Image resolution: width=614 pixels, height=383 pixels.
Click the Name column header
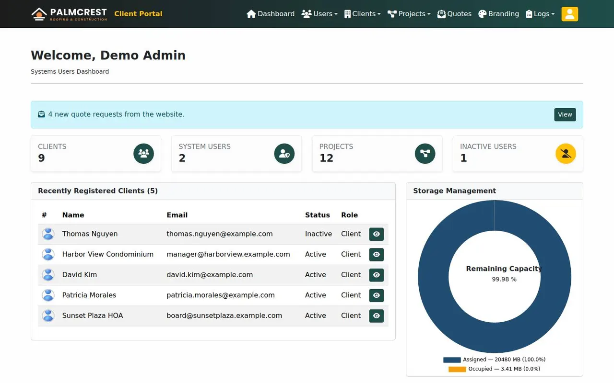point(73,215)
